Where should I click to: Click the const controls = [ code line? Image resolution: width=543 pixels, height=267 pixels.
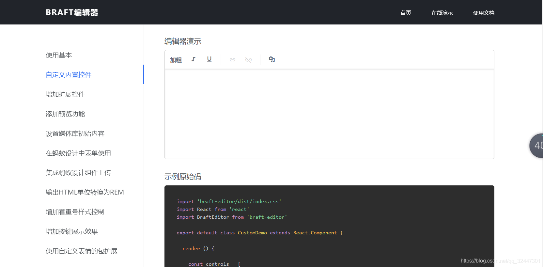[214, 264]
